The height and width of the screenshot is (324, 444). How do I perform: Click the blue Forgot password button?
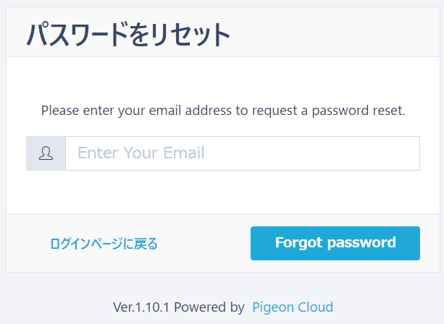point(335,243)
